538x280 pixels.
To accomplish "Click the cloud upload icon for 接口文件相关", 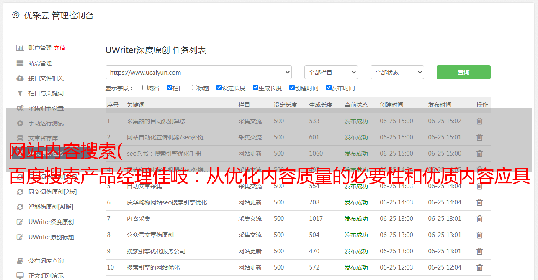I will tap(20, 78).
